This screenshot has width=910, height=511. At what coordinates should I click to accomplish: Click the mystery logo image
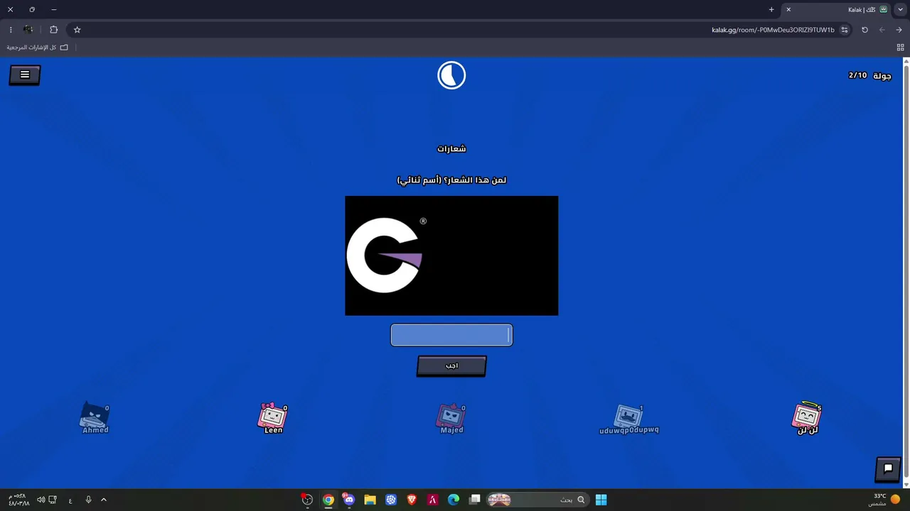coord(451,255)
